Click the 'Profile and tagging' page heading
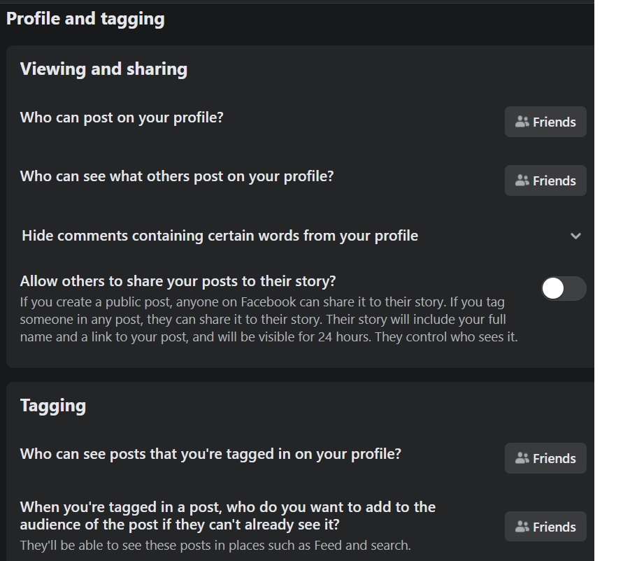The height and width of the screenshot is (561, 630). point(85,19)
